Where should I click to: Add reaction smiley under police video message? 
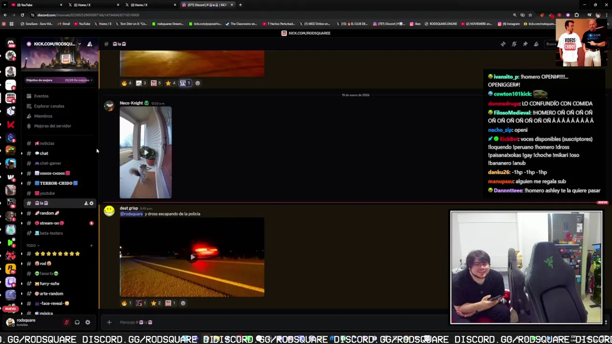pos(183,303)
